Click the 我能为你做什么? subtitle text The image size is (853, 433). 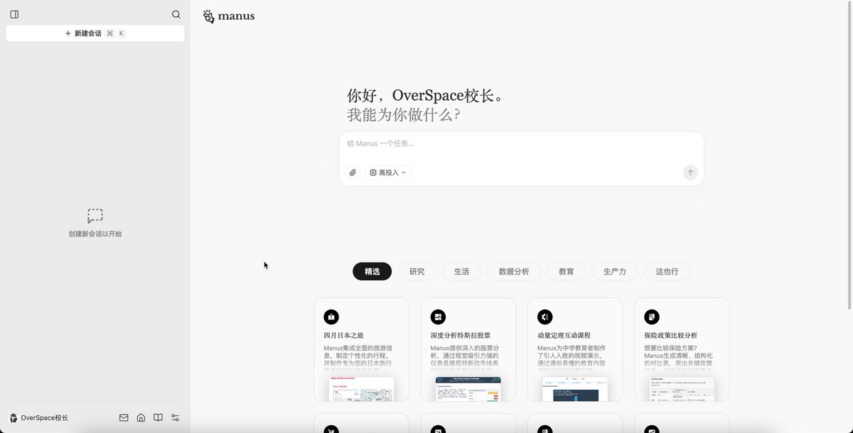(x=403, y=115)
